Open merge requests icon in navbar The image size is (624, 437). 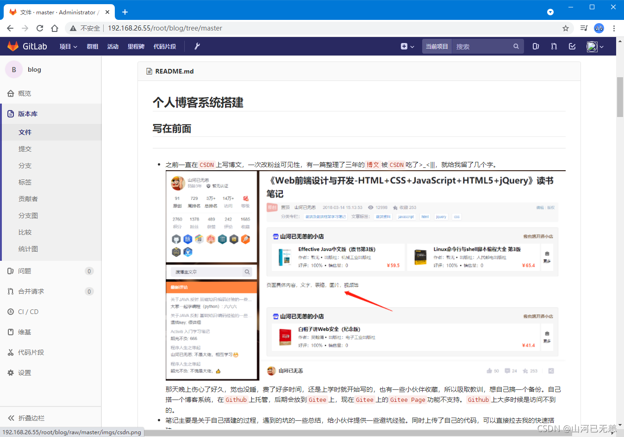[554, 46]
